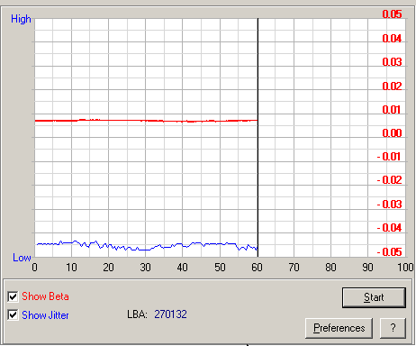Viewport: 416px width, 346px height.
Task: Click the 30 label on the horizontal axis
Action: click(146, 267)
